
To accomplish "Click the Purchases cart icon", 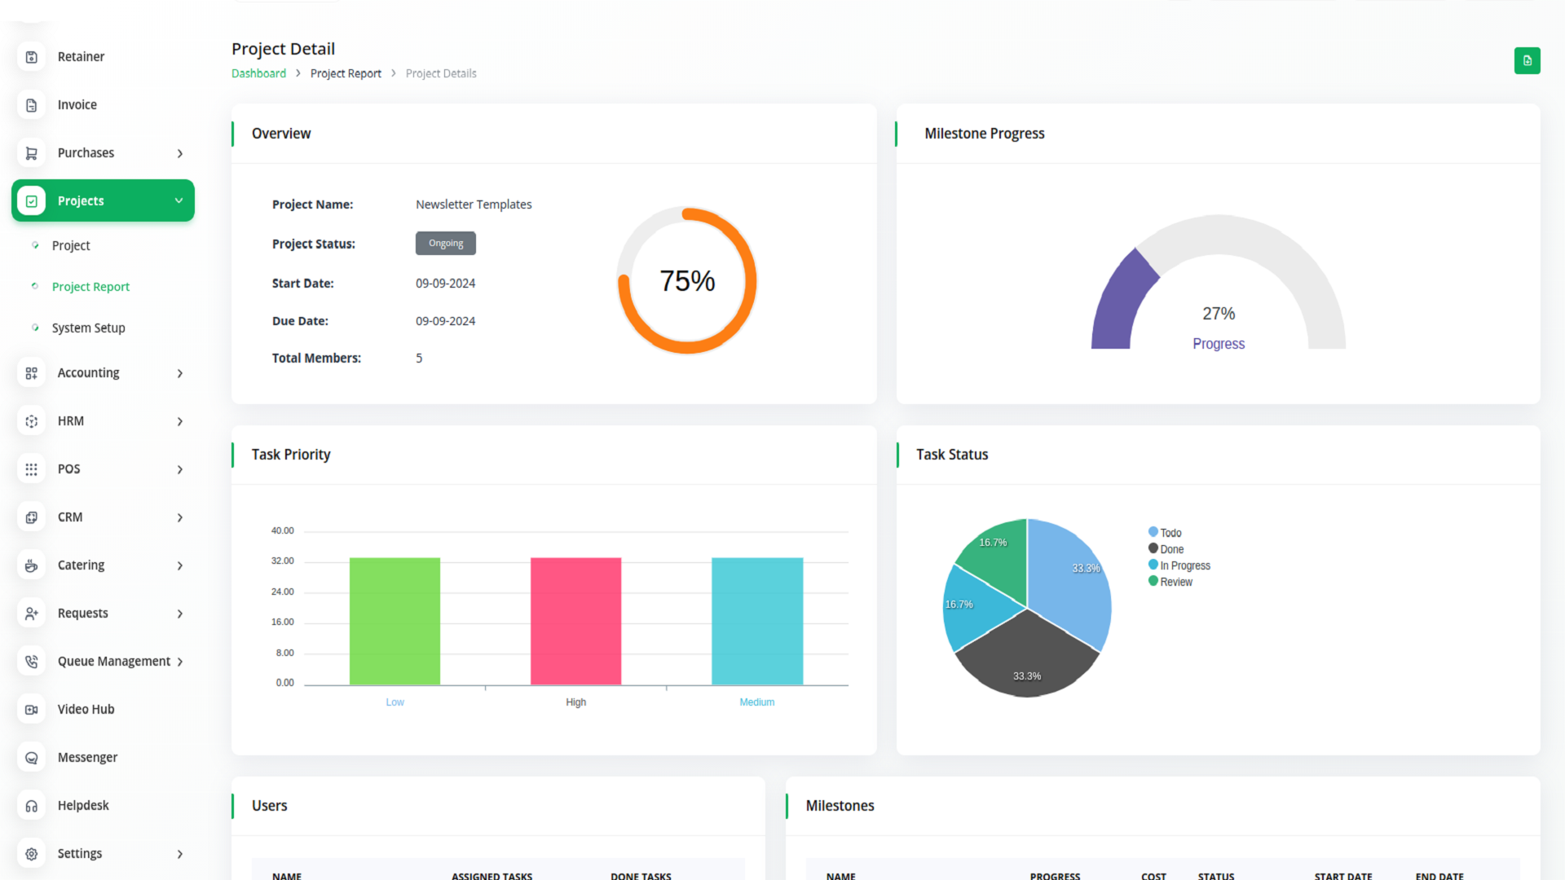I will 31,153.
